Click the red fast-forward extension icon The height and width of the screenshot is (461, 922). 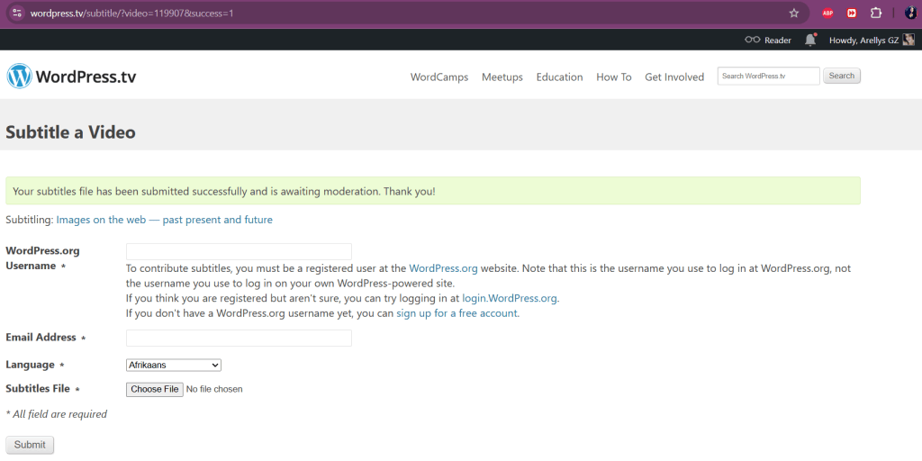click(x=852, y=13)
